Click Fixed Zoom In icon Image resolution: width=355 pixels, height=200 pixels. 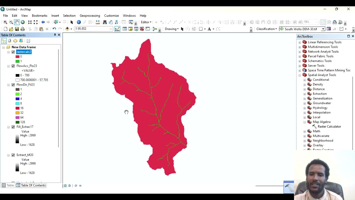click(x=30, y=22)
